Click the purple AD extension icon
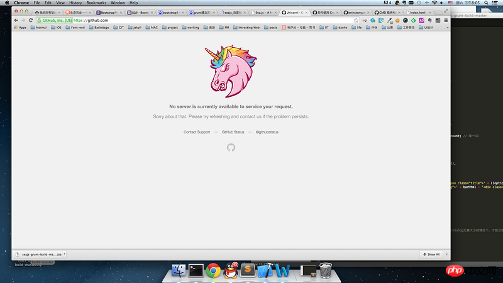Image resolution: width=503 pixels, height=283 pixels. [421, 20]
